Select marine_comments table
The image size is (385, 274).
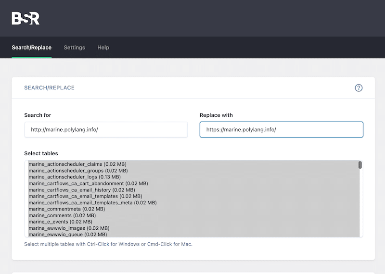click(x=194, y=215)
